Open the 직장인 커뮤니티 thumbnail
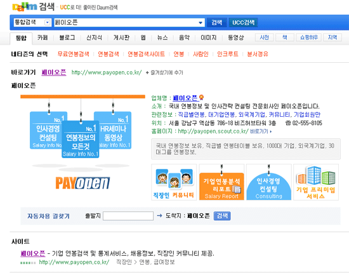The image size is (349, 273). (174, 182)
